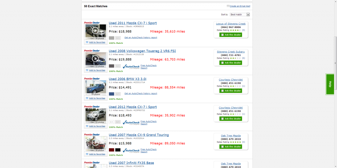Open Free AutoCheck Report for 2012 Mazda CX-7
337x168 pixels.
[x=148, y=123]
